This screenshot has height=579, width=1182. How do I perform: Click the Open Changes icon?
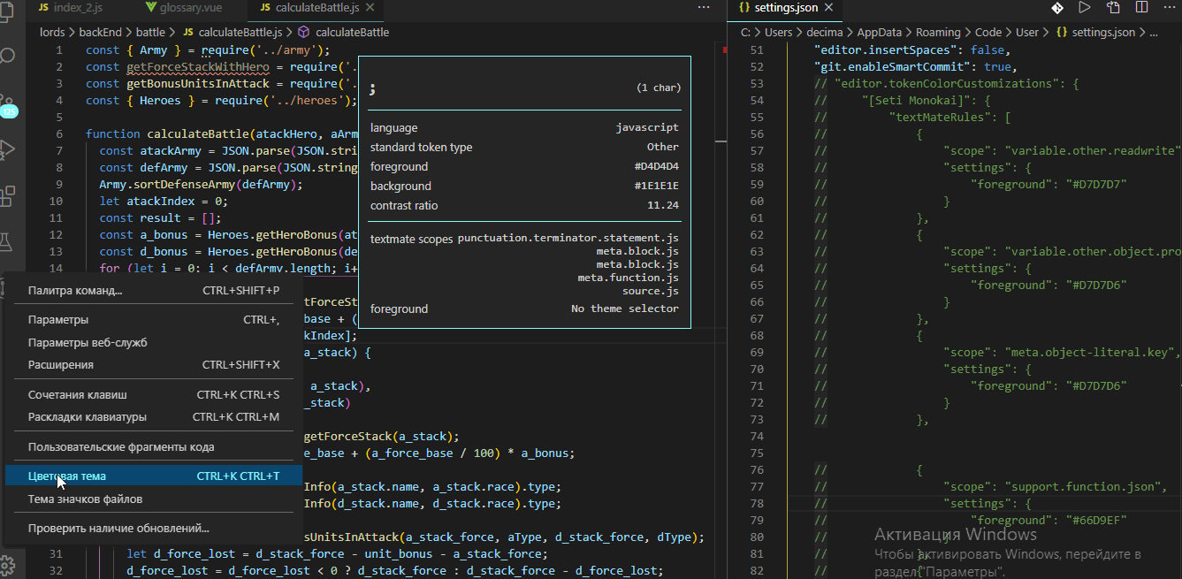click(x=1113, y=7)
